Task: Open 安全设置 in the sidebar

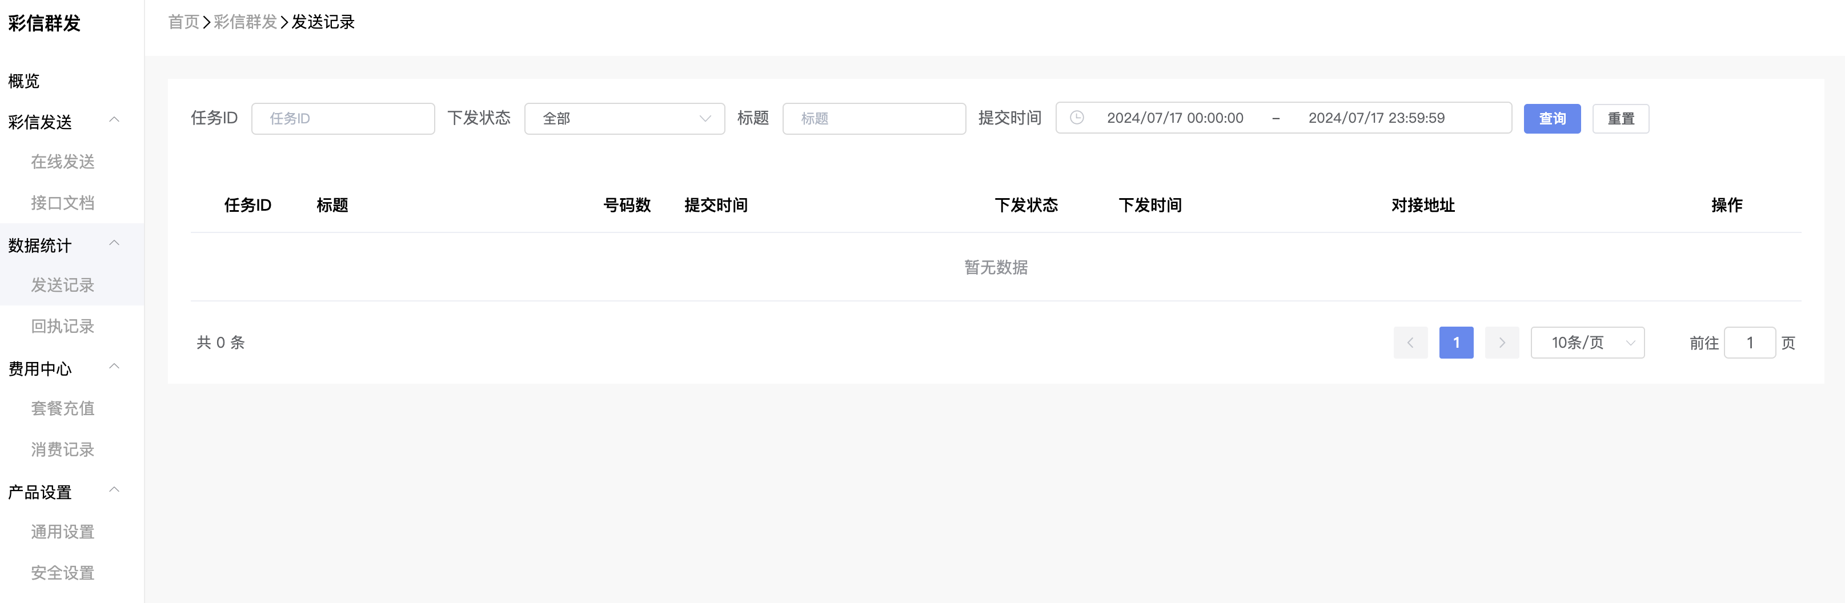Action: (x=62, y=572)
